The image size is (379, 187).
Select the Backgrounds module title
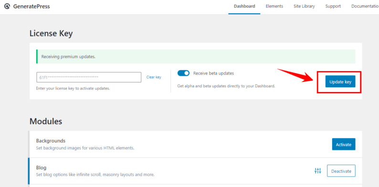tap(51, 141)
